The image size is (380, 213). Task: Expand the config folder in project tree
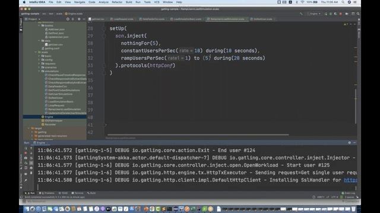pyautogui.click(x=39, y=60)
